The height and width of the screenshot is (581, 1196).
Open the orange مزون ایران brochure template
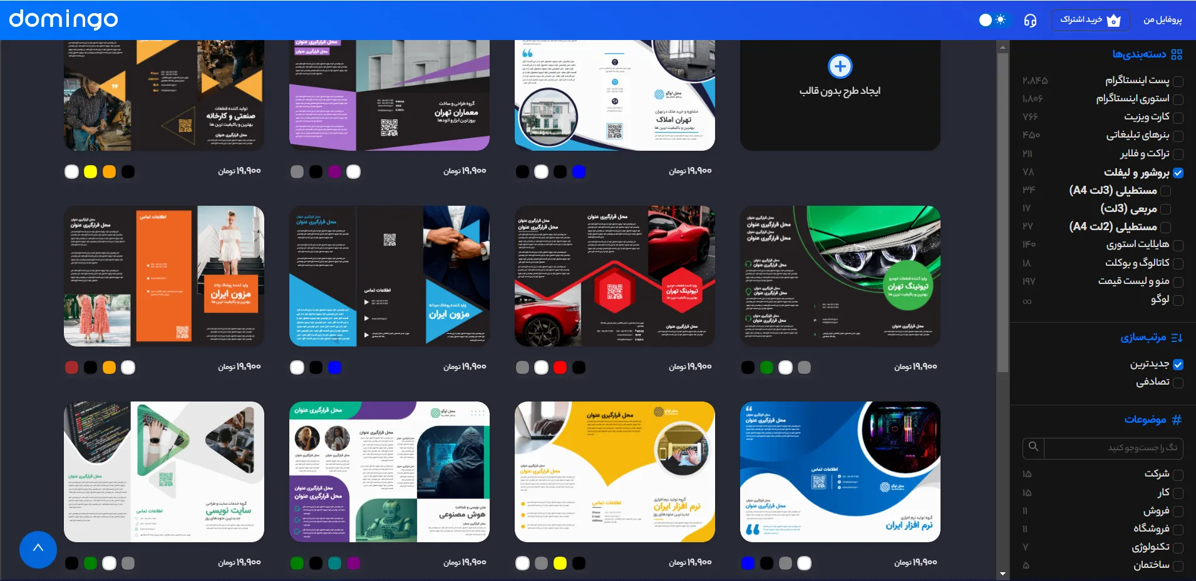[x=164, y=276]
